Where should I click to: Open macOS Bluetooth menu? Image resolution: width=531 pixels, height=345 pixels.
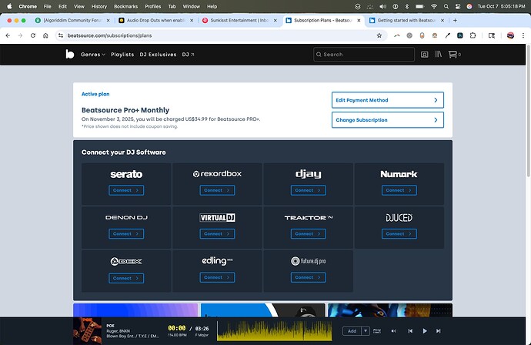(407, 6)
